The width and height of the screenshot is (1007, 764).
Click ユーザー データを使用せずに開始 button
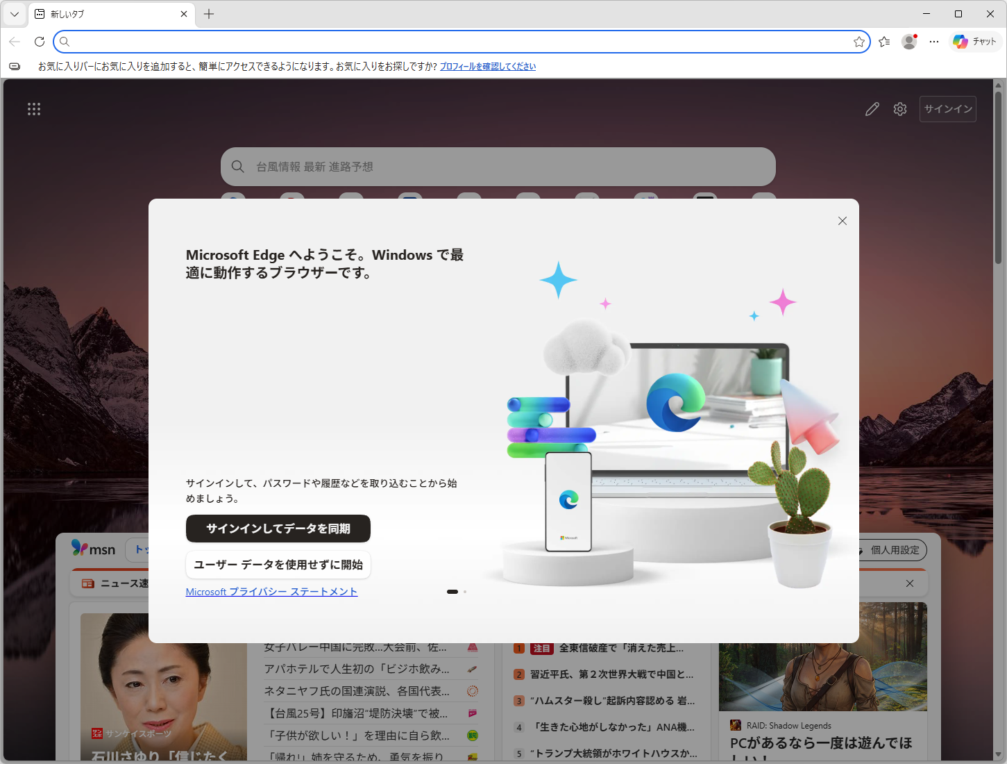point(278,565)
